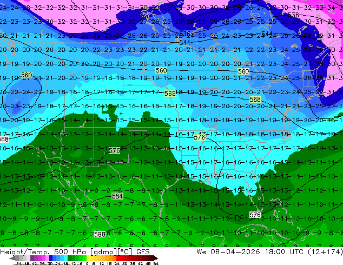The image size is (343, 265).
Task: Click the 'GFS' model name in the title
Action: [143, 252]
